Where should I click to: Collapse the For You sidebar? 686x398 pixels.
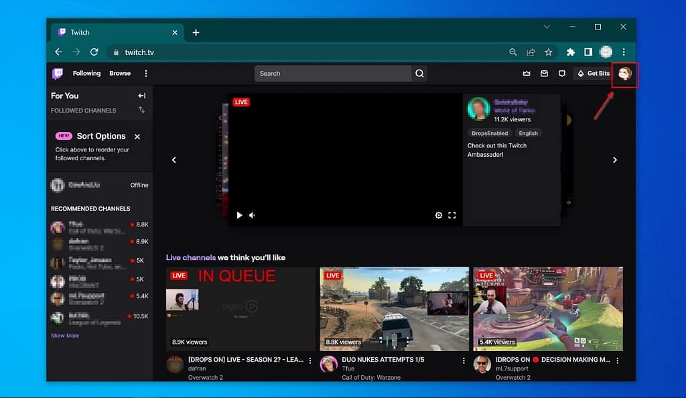(x=142, y=96)
